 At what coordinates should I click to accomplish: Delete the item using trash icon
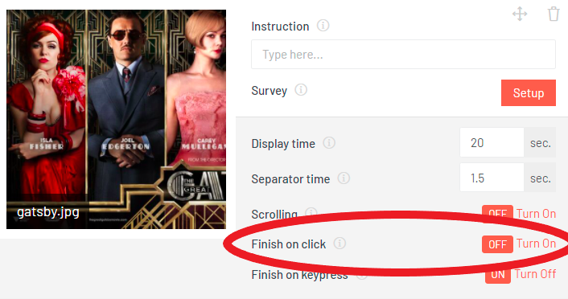tap(554, 14)
